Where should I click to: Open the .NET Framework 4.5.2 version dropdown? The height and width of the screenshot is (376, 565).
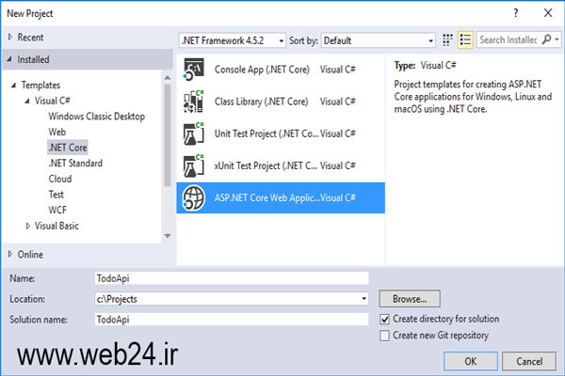pyautogui.click(x=232, y=40)
